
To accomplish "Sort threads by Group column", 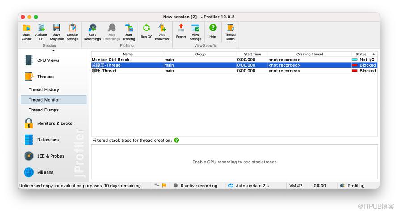I will point(200,54).
